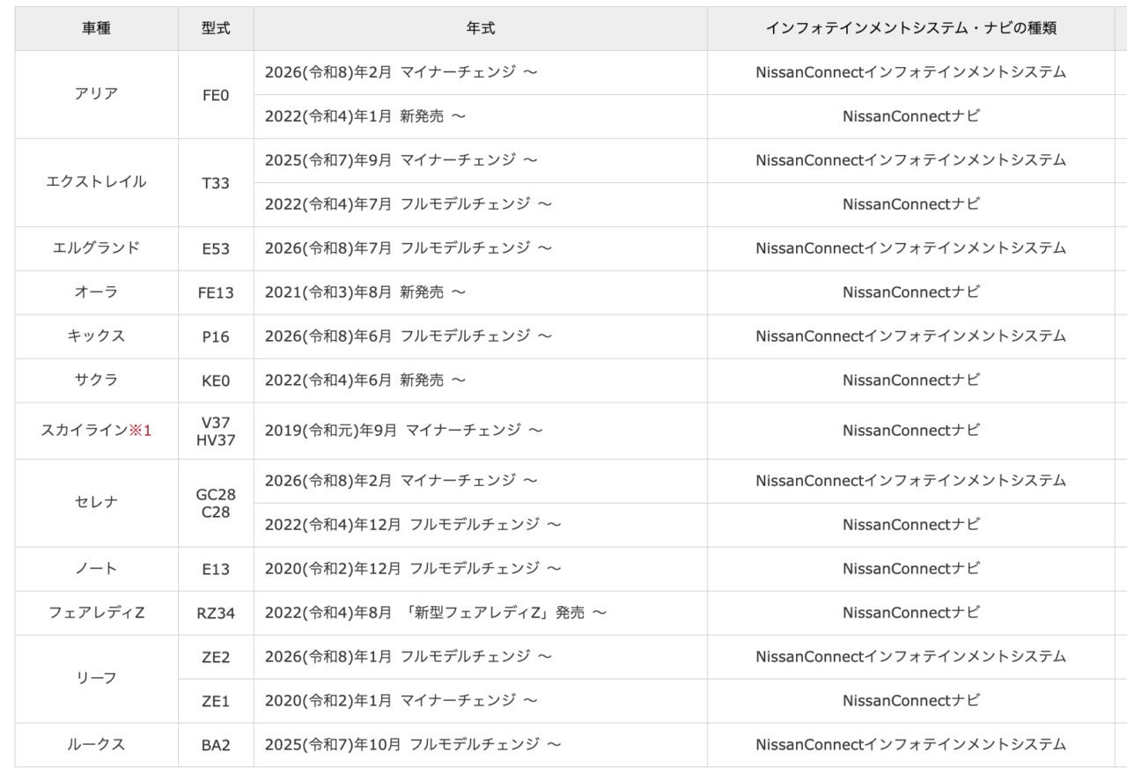Click the BA2 model code cell
The image size is (1127, 775).
click(x=216, y=745)
